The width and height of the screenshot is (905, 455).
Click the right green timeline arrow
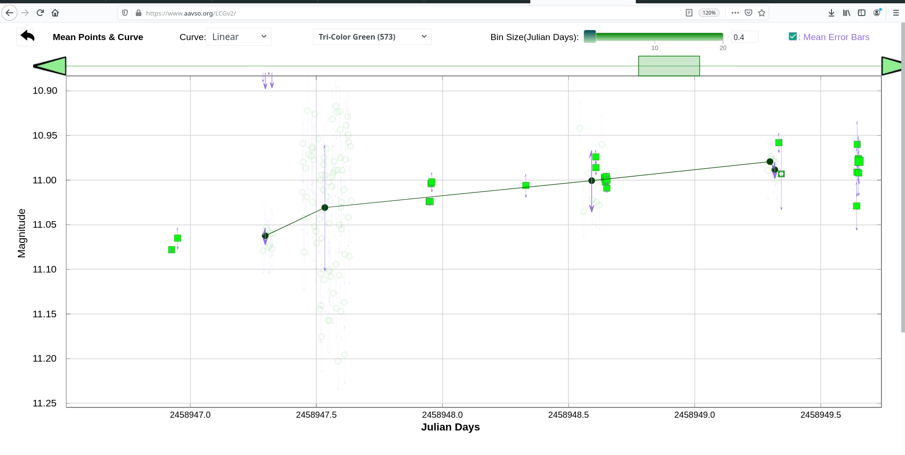[891, 66]
